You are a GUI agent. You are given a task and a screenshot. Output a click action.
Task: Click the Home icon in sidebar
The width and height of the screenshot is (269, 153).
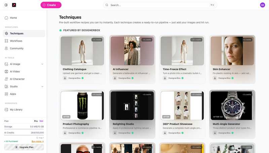pyautogui.click(x=6, y=18)
